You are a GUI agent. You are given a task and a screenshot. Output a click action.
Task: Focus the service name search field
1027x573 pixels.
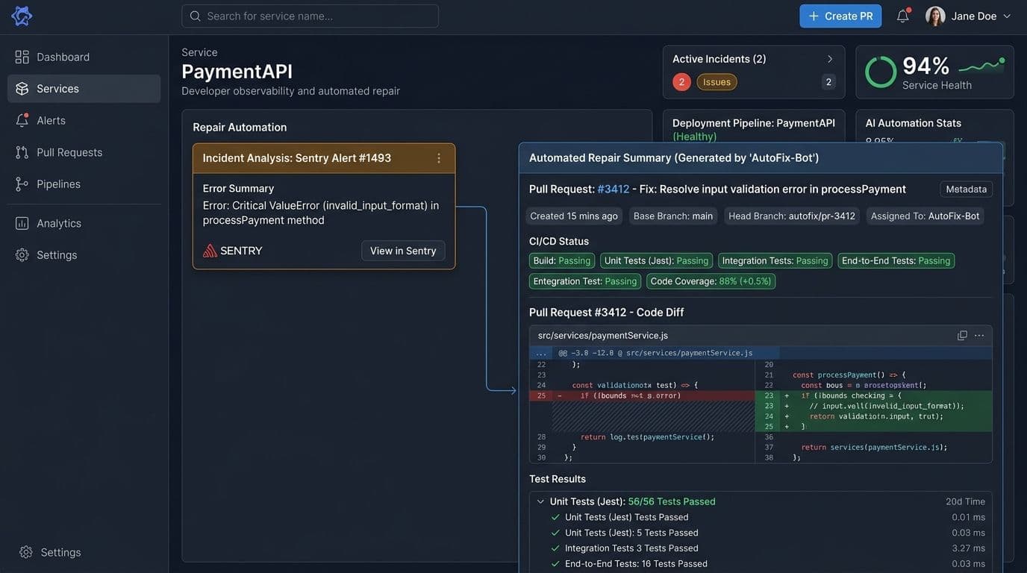(x=310, y=16)
